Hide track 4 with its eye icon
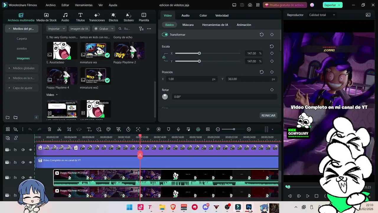This screenshot has width=378, height=213. tap(30, 150)
